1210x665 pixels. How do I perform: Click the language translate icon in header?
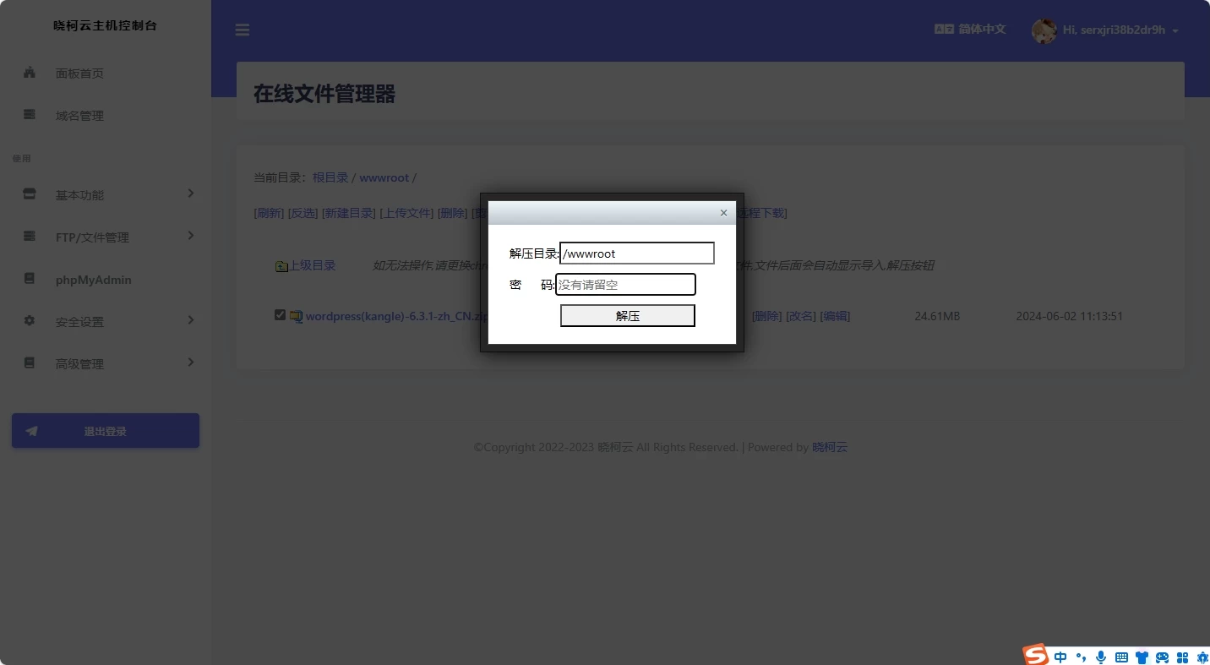pos(944,29)
